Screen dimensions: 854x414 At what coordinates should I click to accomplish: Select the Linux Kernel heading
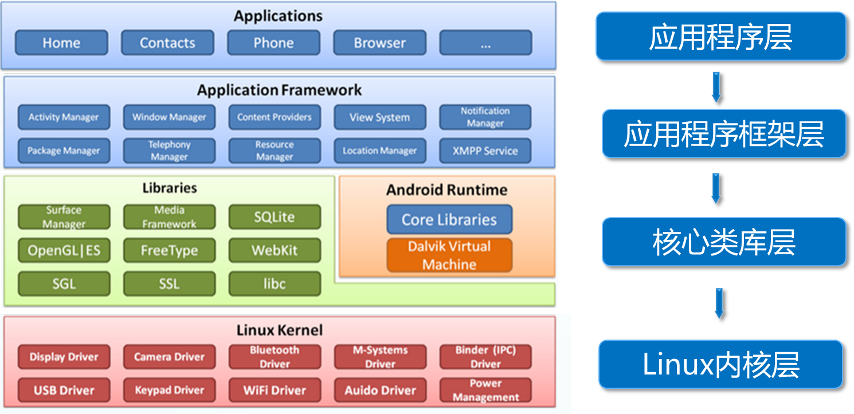click(279, 330)
